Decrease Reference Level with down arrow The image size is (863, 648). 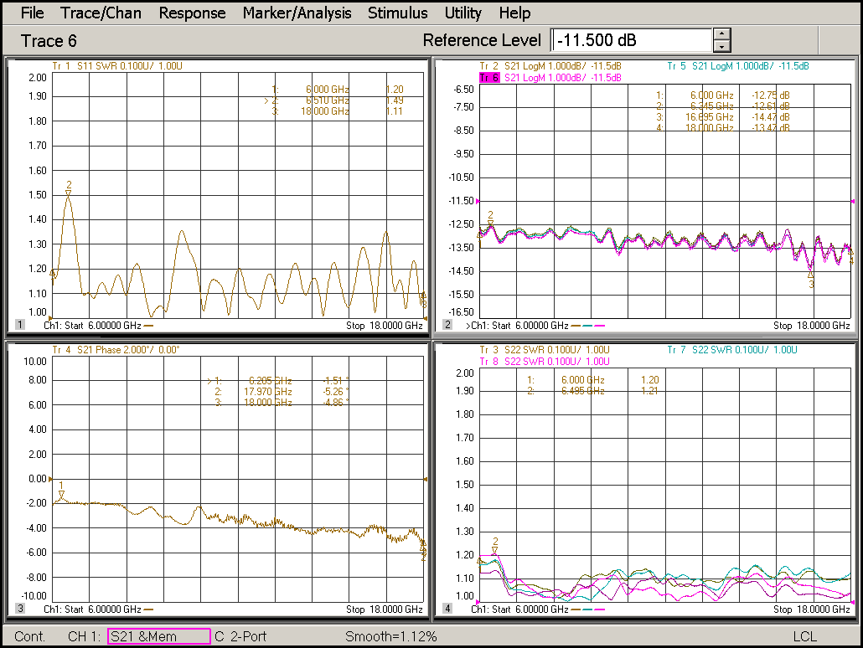point(721,47)
